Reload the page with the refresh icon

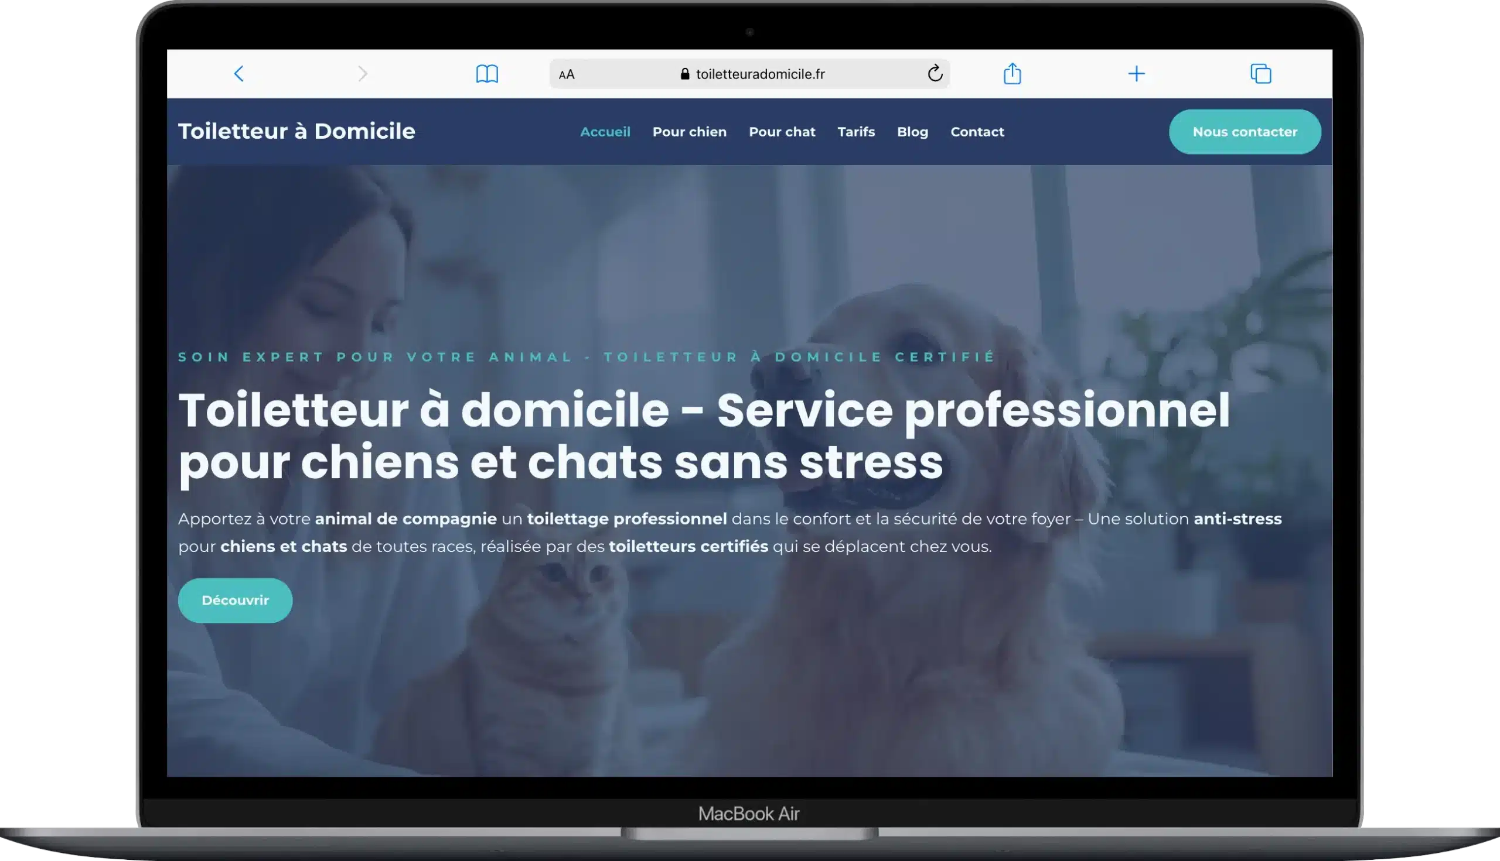point(935,73)
